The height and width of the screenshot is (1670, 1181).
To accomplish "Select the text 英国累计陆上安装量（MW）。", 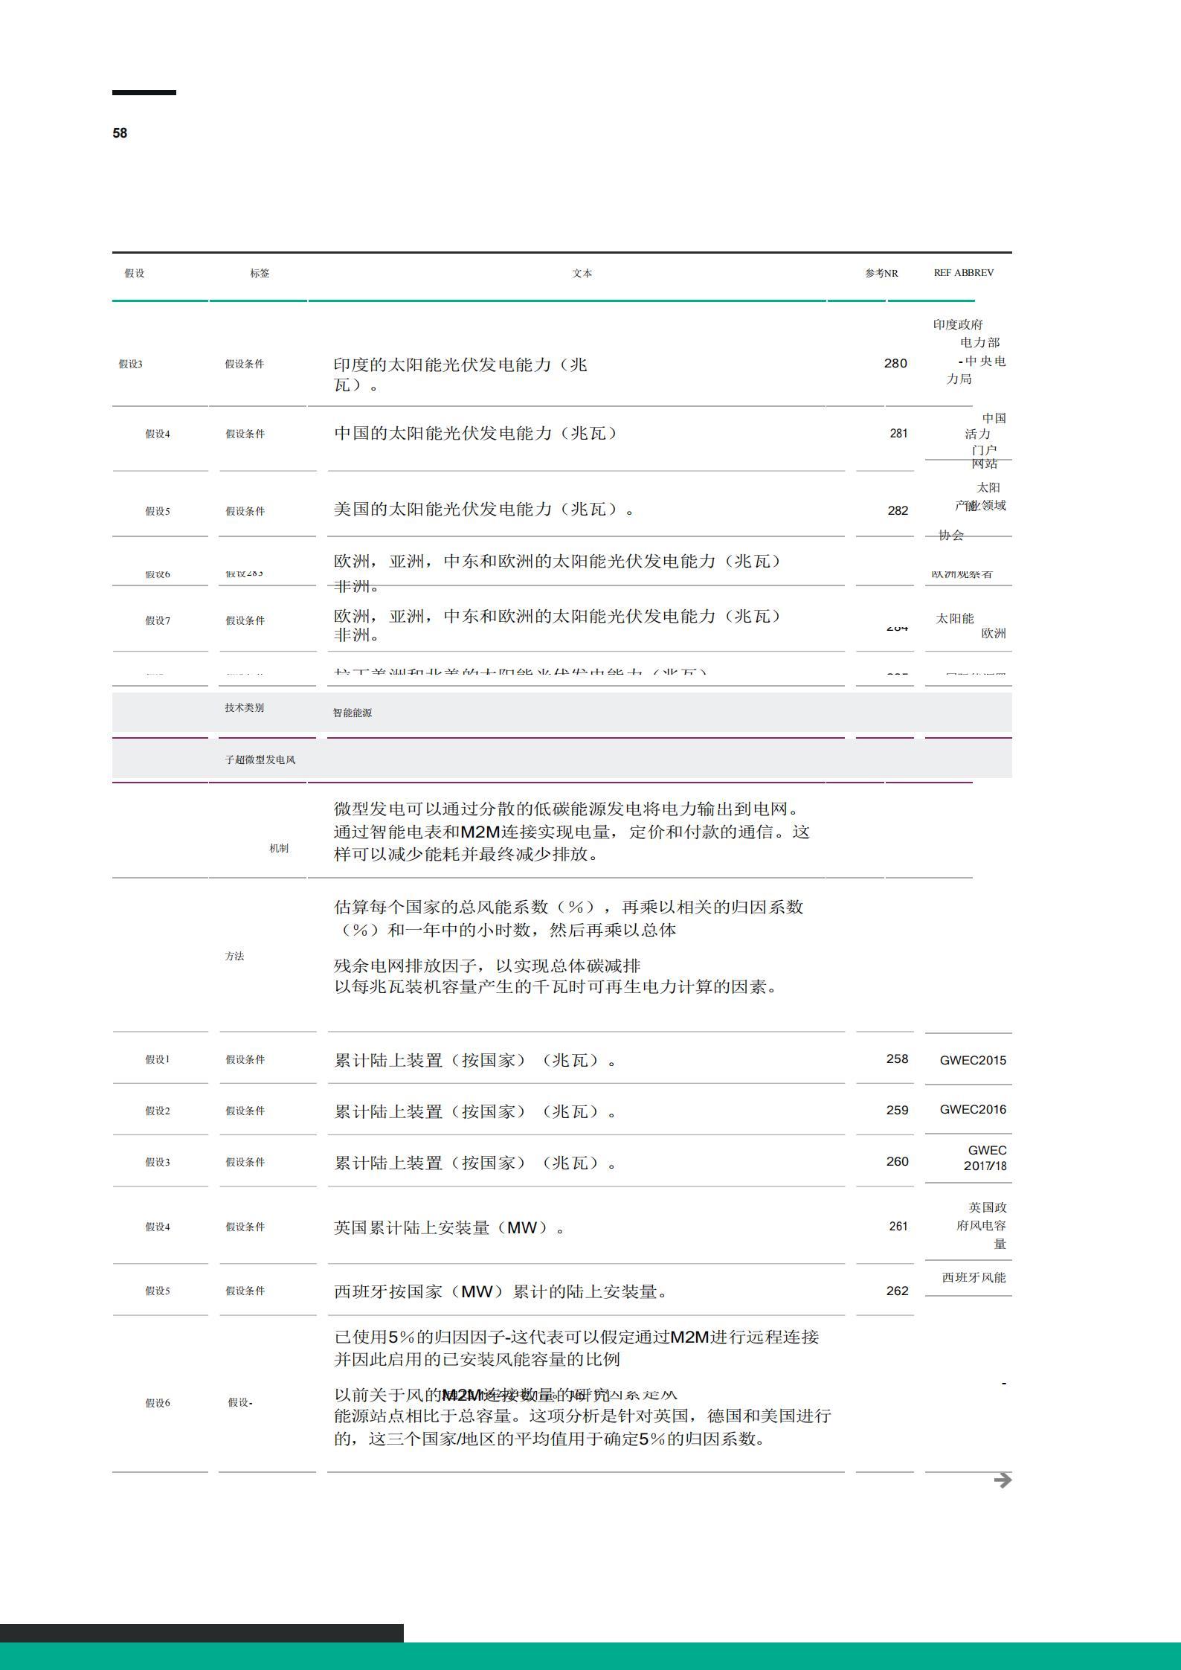I will (449, 1227).
